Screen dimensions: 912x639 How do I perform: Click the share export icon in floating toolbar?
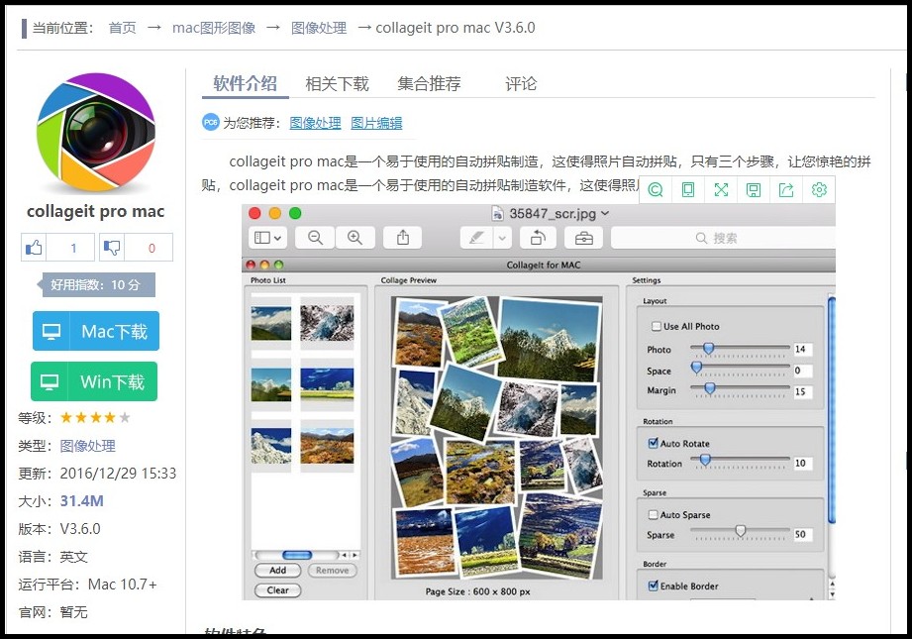(x=786, y=190)
